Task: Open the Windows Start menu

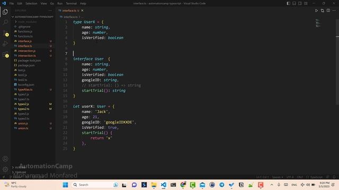Action: pyautogui.click(x=65, y=185)
